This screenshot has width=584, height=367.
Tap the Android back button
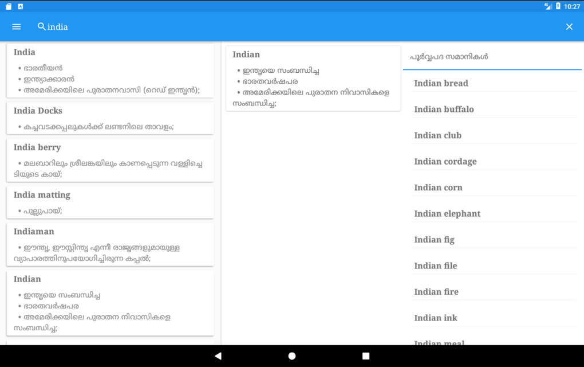click(x=218, y=356)
